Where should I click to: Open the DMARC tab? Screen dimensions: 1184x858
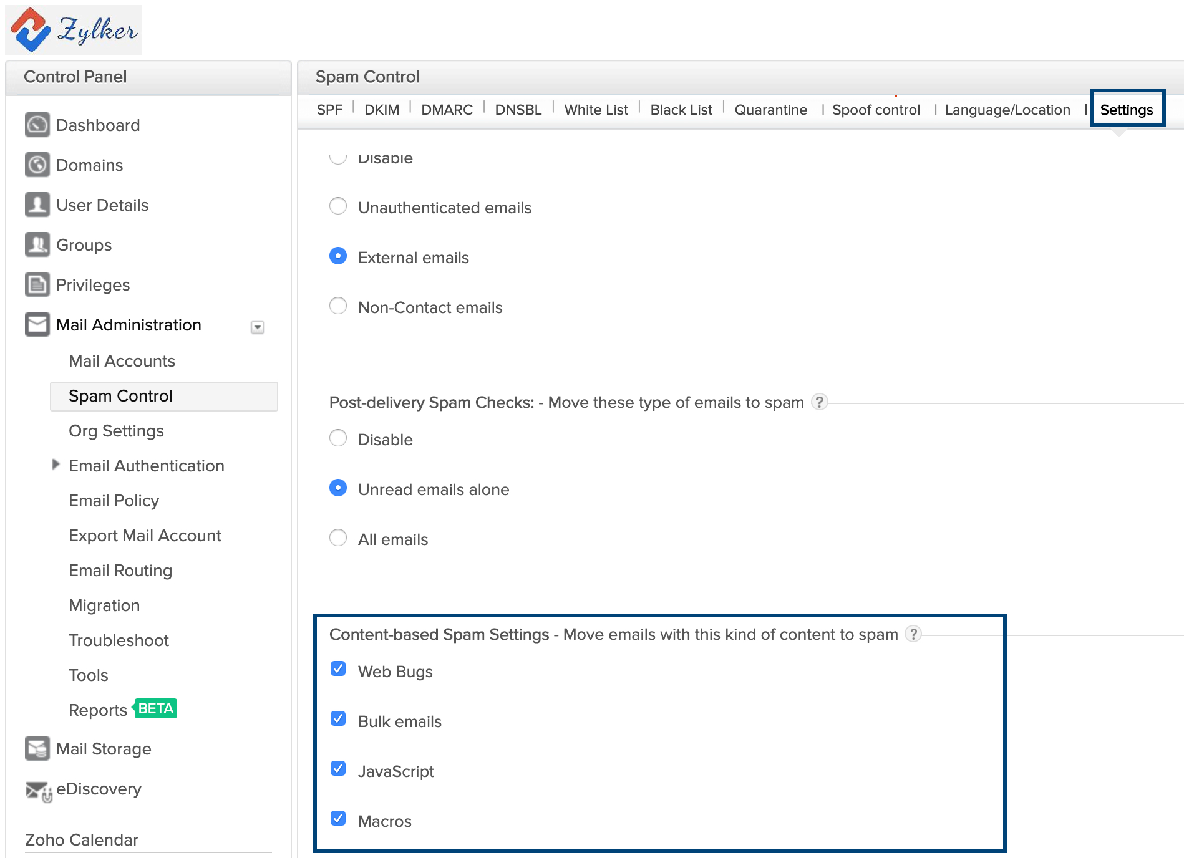tap(447, 110)
